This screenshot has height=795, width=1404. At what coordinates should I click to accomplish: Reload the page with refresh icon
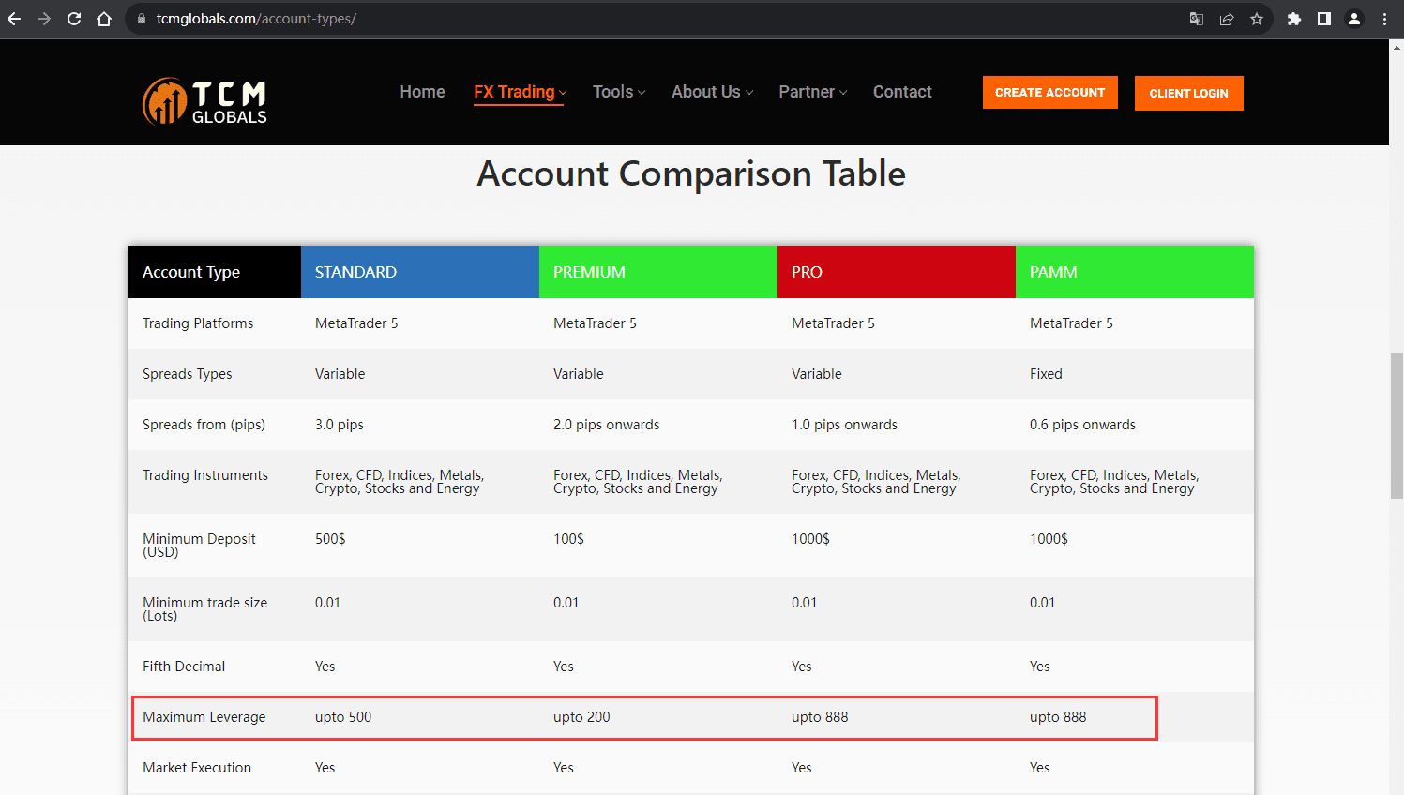[x=74, y=19]
